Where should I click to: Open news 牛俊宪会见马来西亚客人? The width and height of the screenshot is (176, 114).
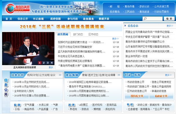[x=71, y=56]
